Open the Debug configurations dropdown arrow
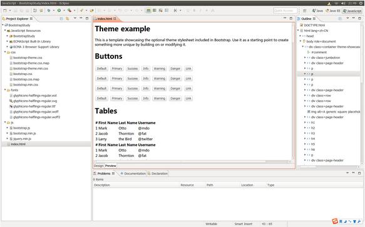This screenshot has height=227, width=365. tap(53, 11)
